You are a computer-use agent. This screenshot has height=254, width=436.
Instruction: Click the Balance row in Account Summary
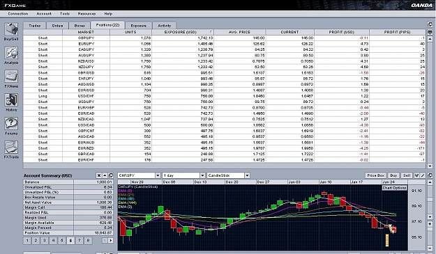point(68,182)
